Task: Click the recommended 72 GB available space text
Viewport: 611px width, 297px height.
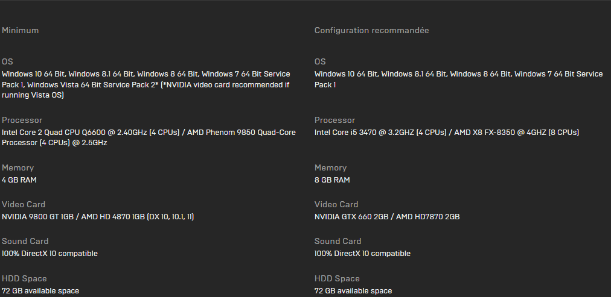Action: click(353, 291)
